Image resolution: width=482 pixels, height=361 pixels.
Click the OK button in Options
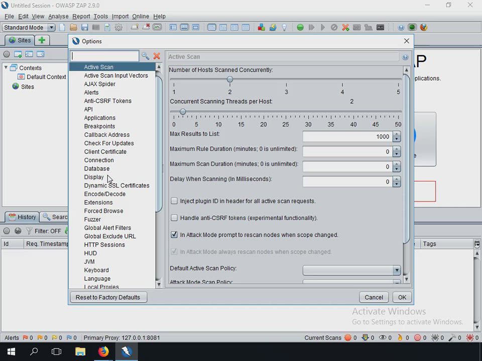402,297
